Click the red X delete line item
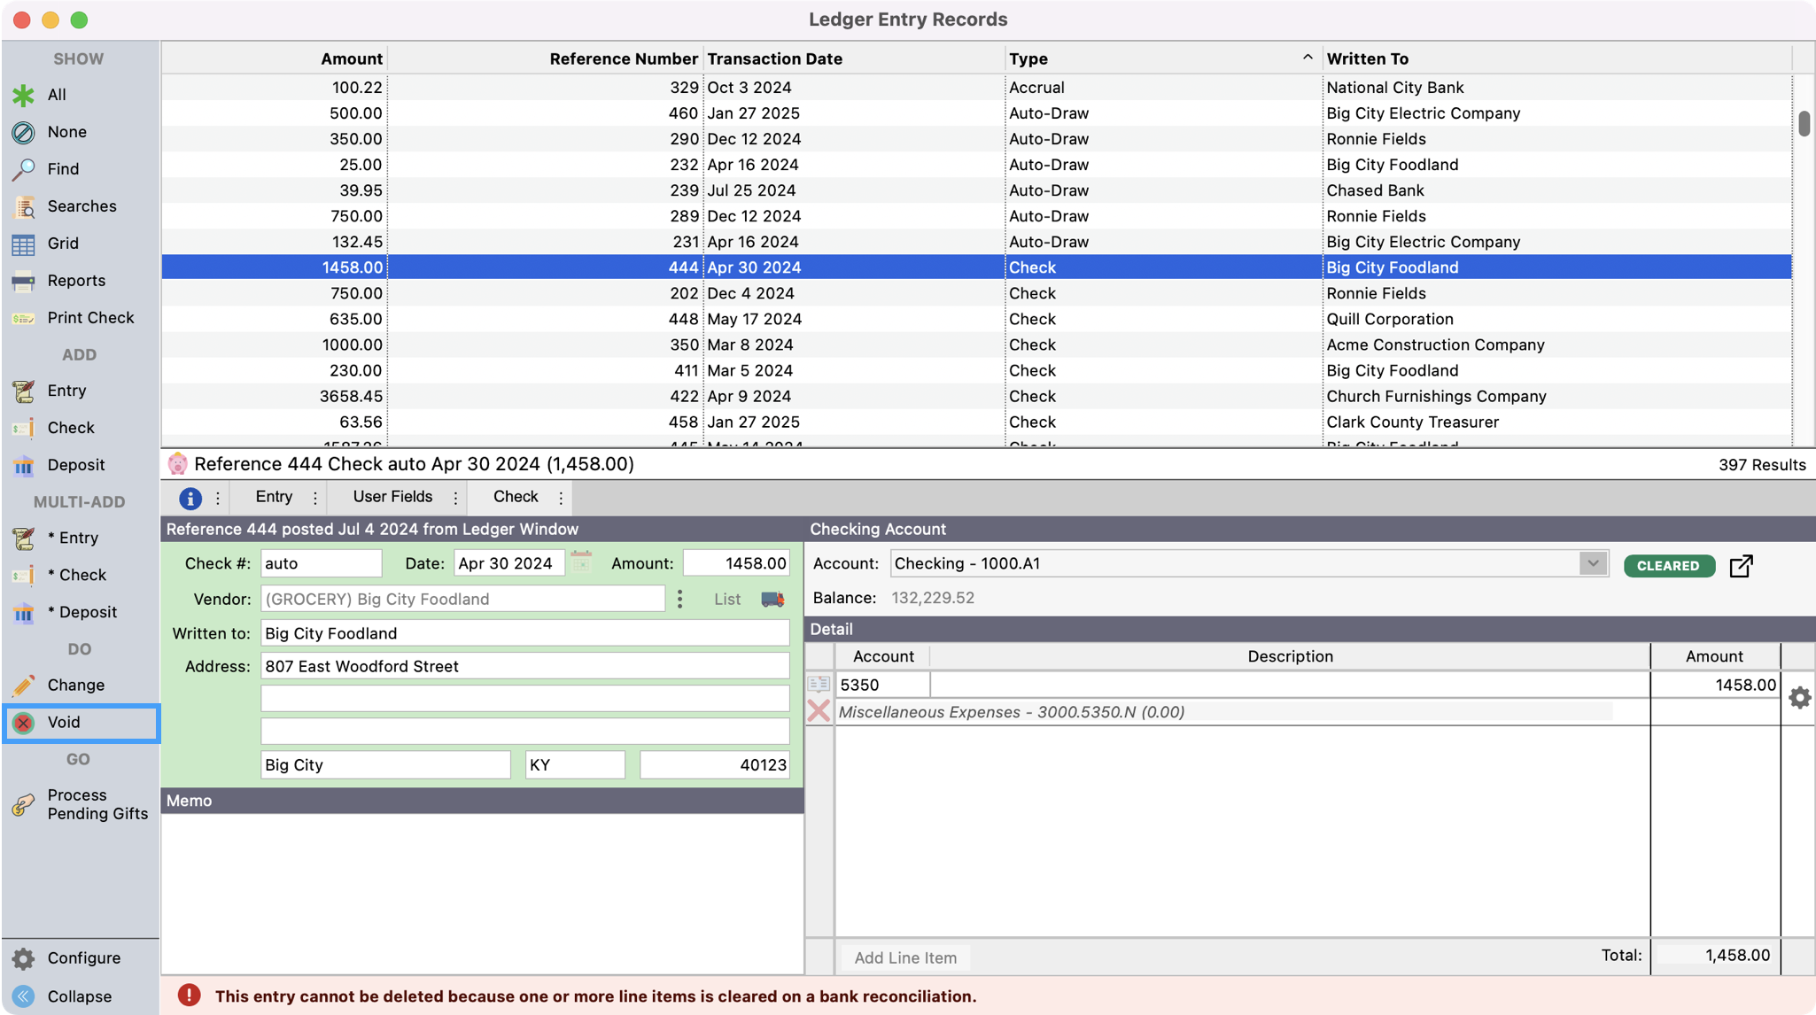 819,711
